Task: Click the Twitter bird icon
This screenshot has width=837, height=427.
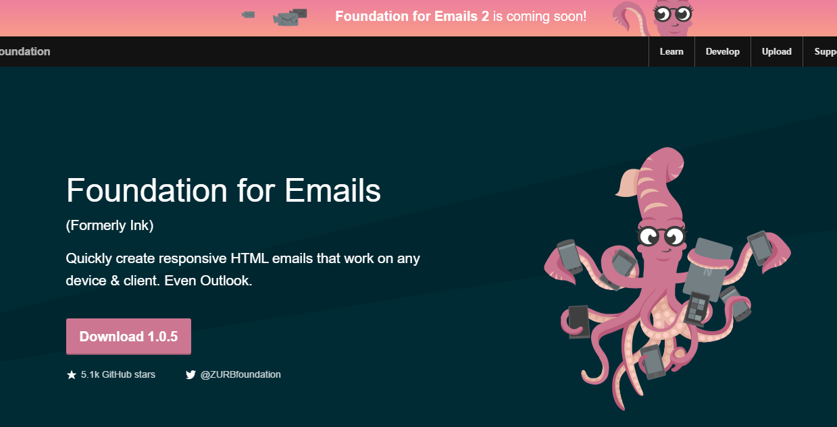Action: point(191,375)
